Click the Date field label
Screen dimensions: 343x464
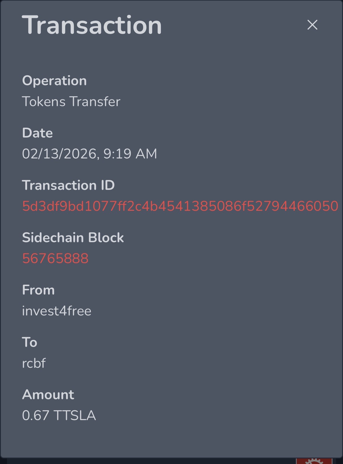pyautogui.click(x=38, y=133)
